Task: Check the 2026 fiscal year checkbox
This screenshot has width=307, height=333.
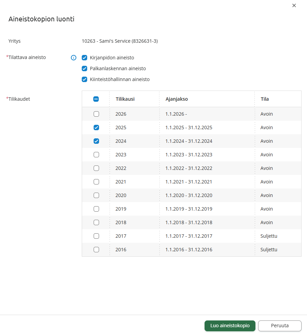Action: click(x=96, y=114)
